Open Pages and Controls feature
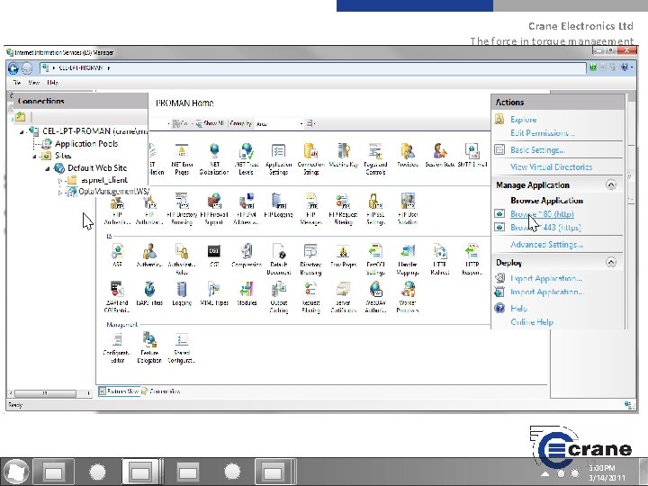 coord(375,159)
